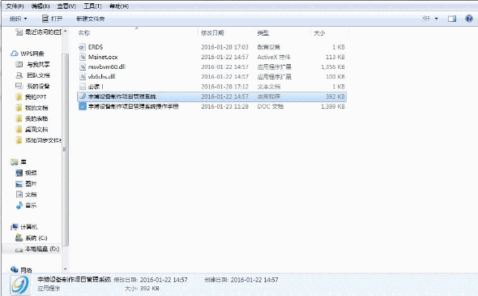The height and width of the screenshot is (296, 478).
Task: Click the large app icon in details pane
Action: pyautogui.click(x=20, y=285)
